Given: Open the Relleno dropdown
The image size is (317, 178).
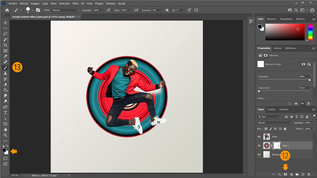Looking at the screenshot, I should [x=314, y=129].
